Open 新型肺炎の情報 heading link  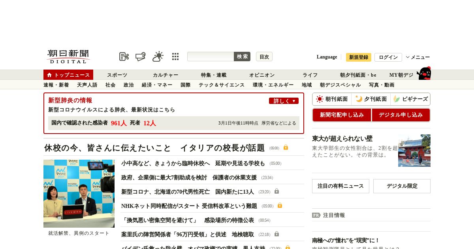click(x=70, y=100)
